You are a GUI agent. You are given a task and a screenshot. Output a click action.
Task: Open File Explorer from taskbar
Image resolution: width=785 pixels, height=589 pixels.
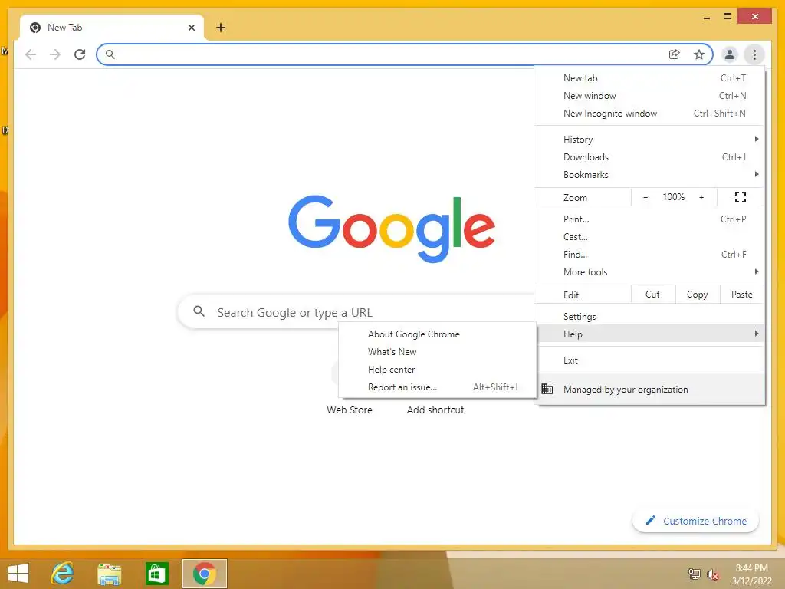coord(109,574)
